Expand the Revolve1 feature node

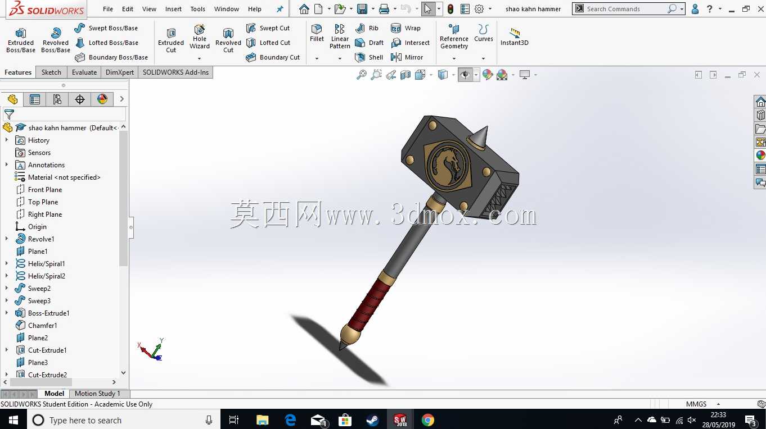[x=7, y=239]
